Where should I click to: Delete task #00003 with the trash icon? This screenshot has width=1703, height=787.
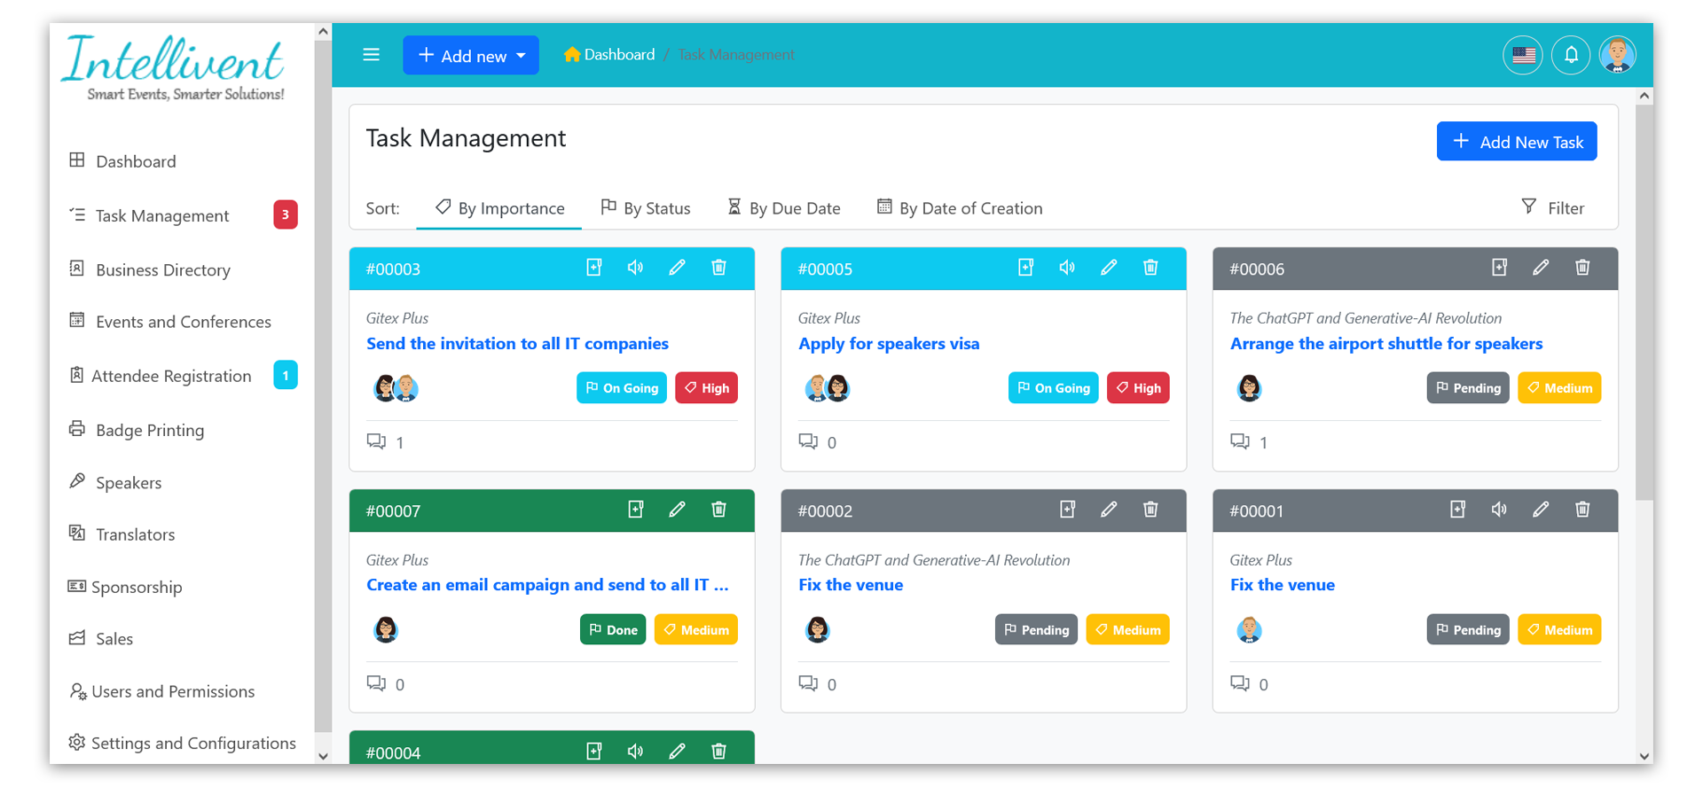[719, 268]
